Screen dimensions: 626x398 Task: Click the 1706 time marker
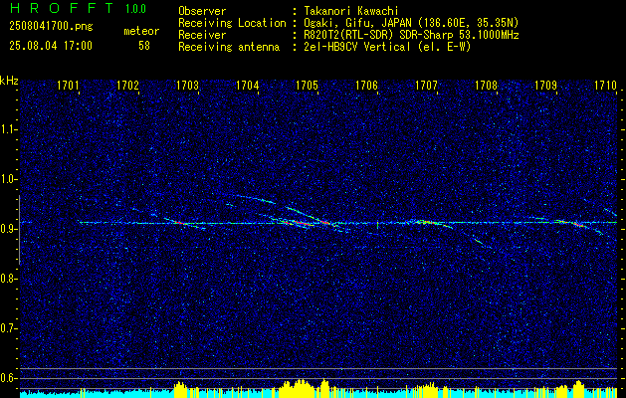[x=366, y=85]
